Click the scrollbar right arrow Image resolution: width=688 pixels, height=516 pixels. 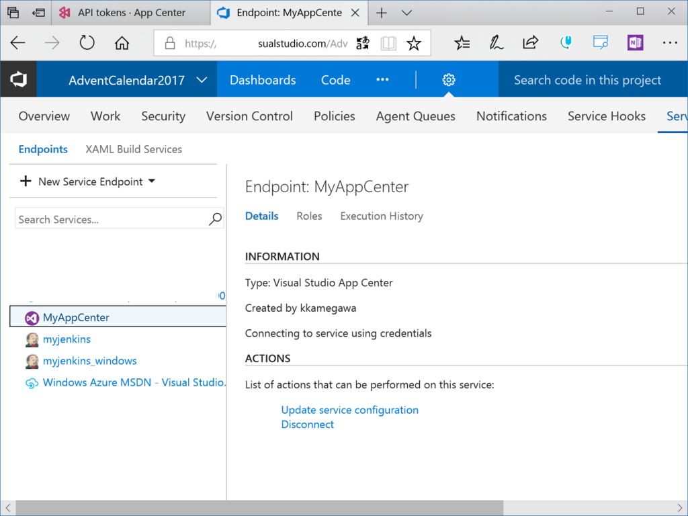click(680, 508)
